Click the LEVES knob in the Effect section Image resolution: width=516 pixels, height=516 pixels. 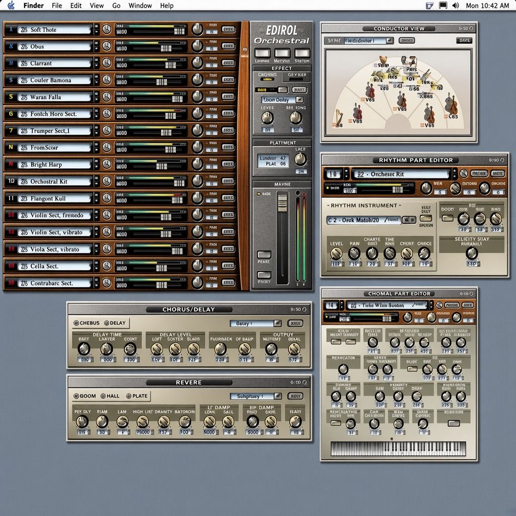pyautogui.click(x=267, y=118)
